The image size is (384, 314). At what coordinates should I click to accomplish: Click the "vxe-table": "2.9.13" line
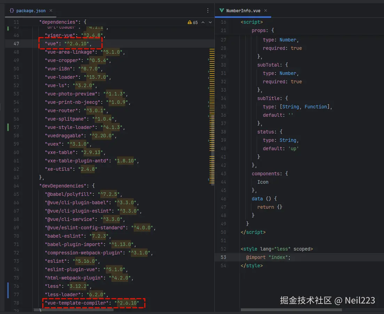[x=75, y=152]
